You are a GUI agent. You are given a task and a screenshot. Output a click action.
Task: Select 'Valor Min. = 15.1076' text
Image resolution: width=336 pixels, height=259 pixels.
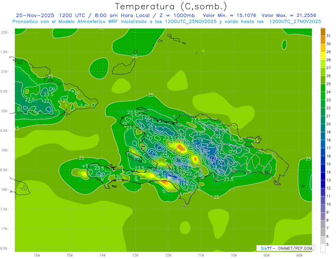(x=229, y=15)
